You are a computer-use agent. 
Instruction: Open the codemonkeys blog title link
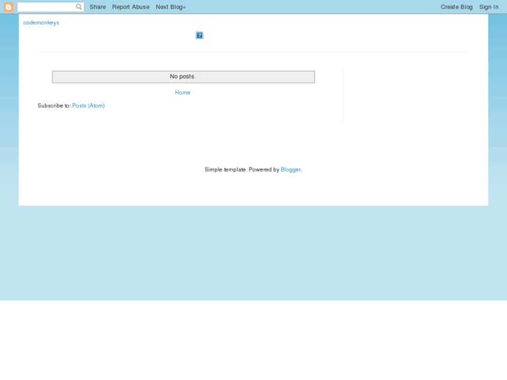click(x=41, y=22)
